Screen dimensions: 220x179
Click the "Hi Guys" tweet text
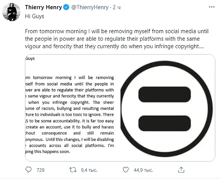pyautogui.click(x=34, y=16)
